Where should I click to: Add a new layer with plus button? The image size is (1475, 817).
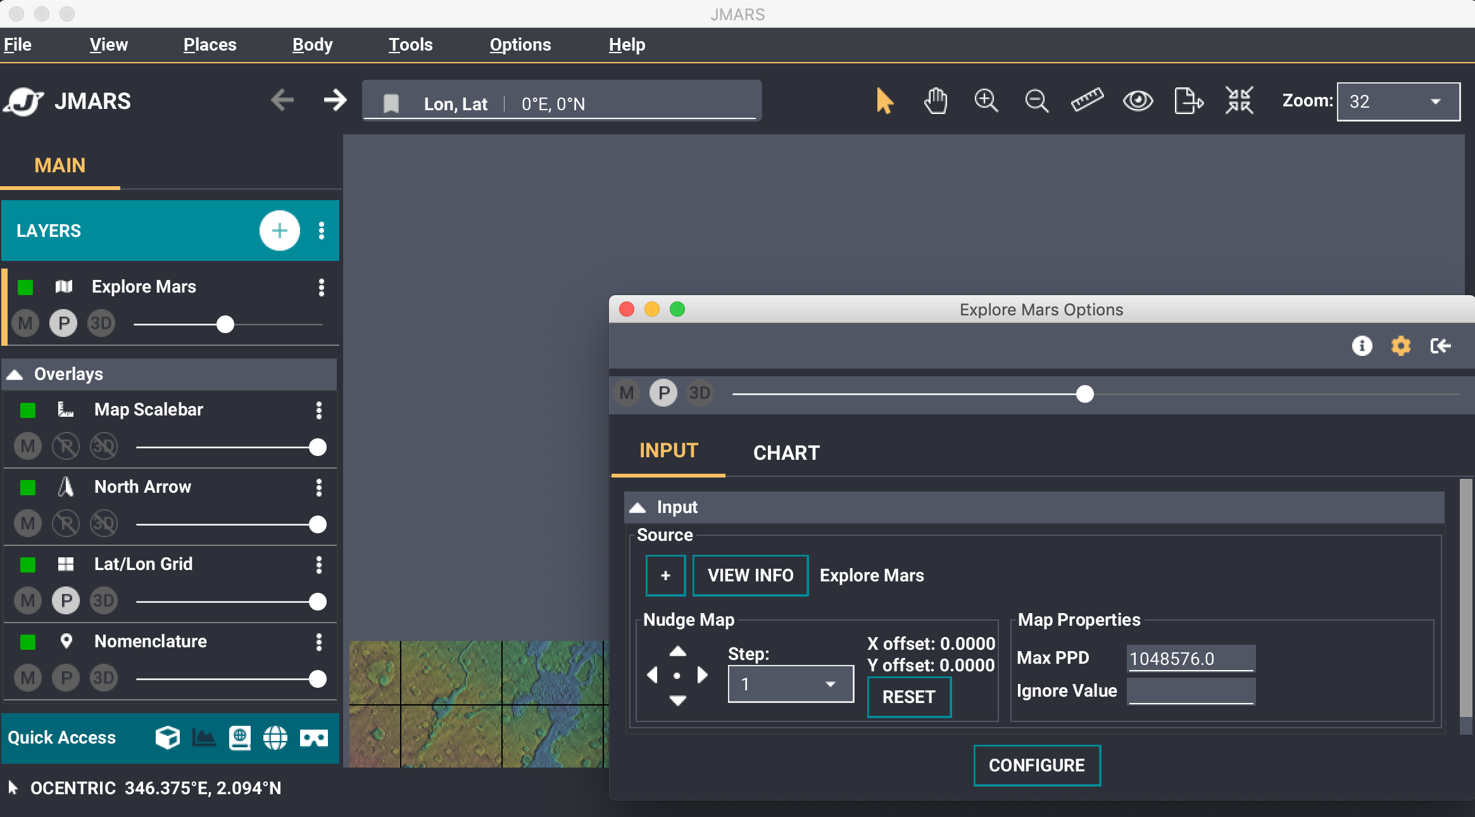click(x=279, y=231)
